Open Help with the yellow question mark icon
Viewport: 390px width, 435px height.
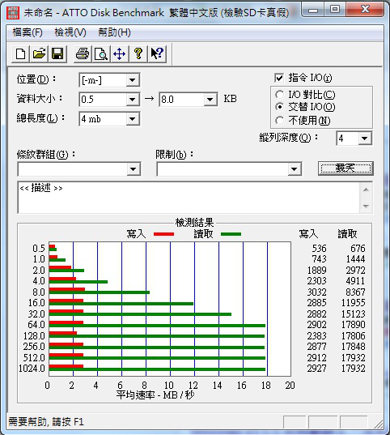click(x=138, y=53)
